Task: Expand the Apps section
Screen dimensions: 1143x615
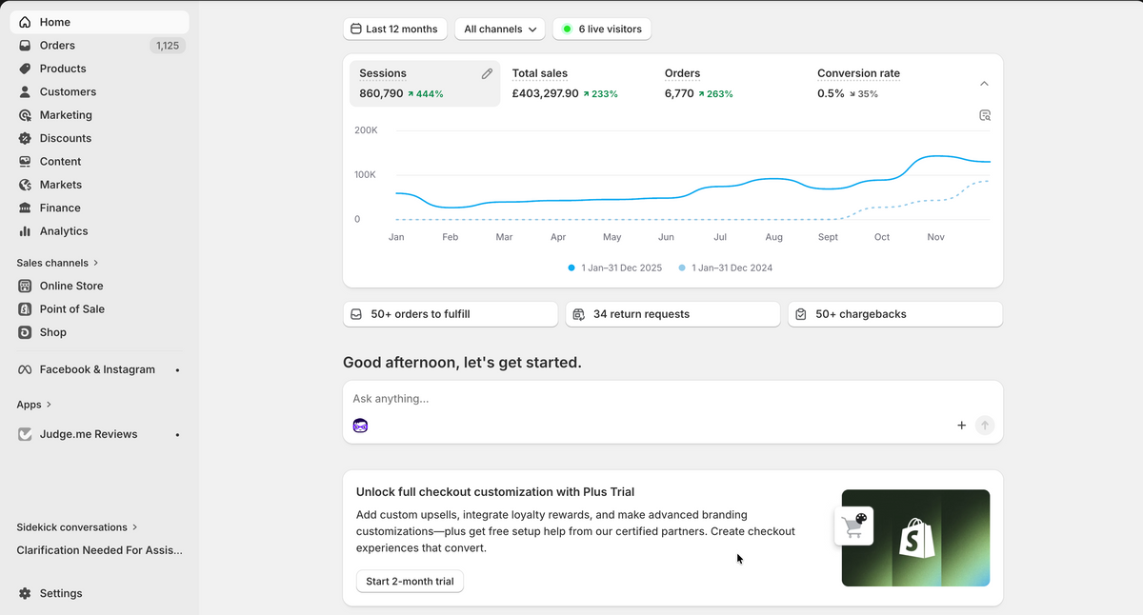Action: [x=34, y=405]
